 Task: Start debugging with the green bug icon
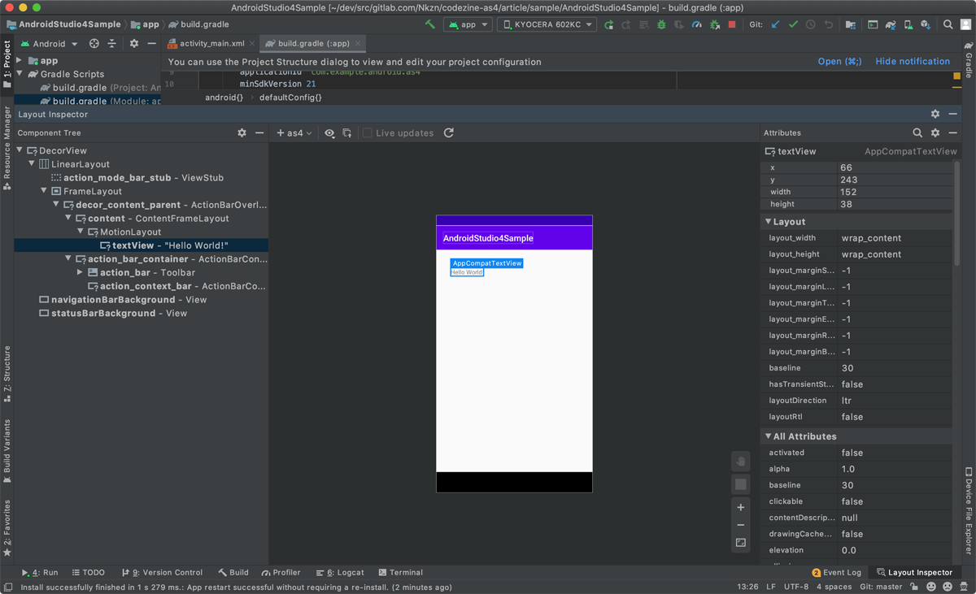click(661, 24)
